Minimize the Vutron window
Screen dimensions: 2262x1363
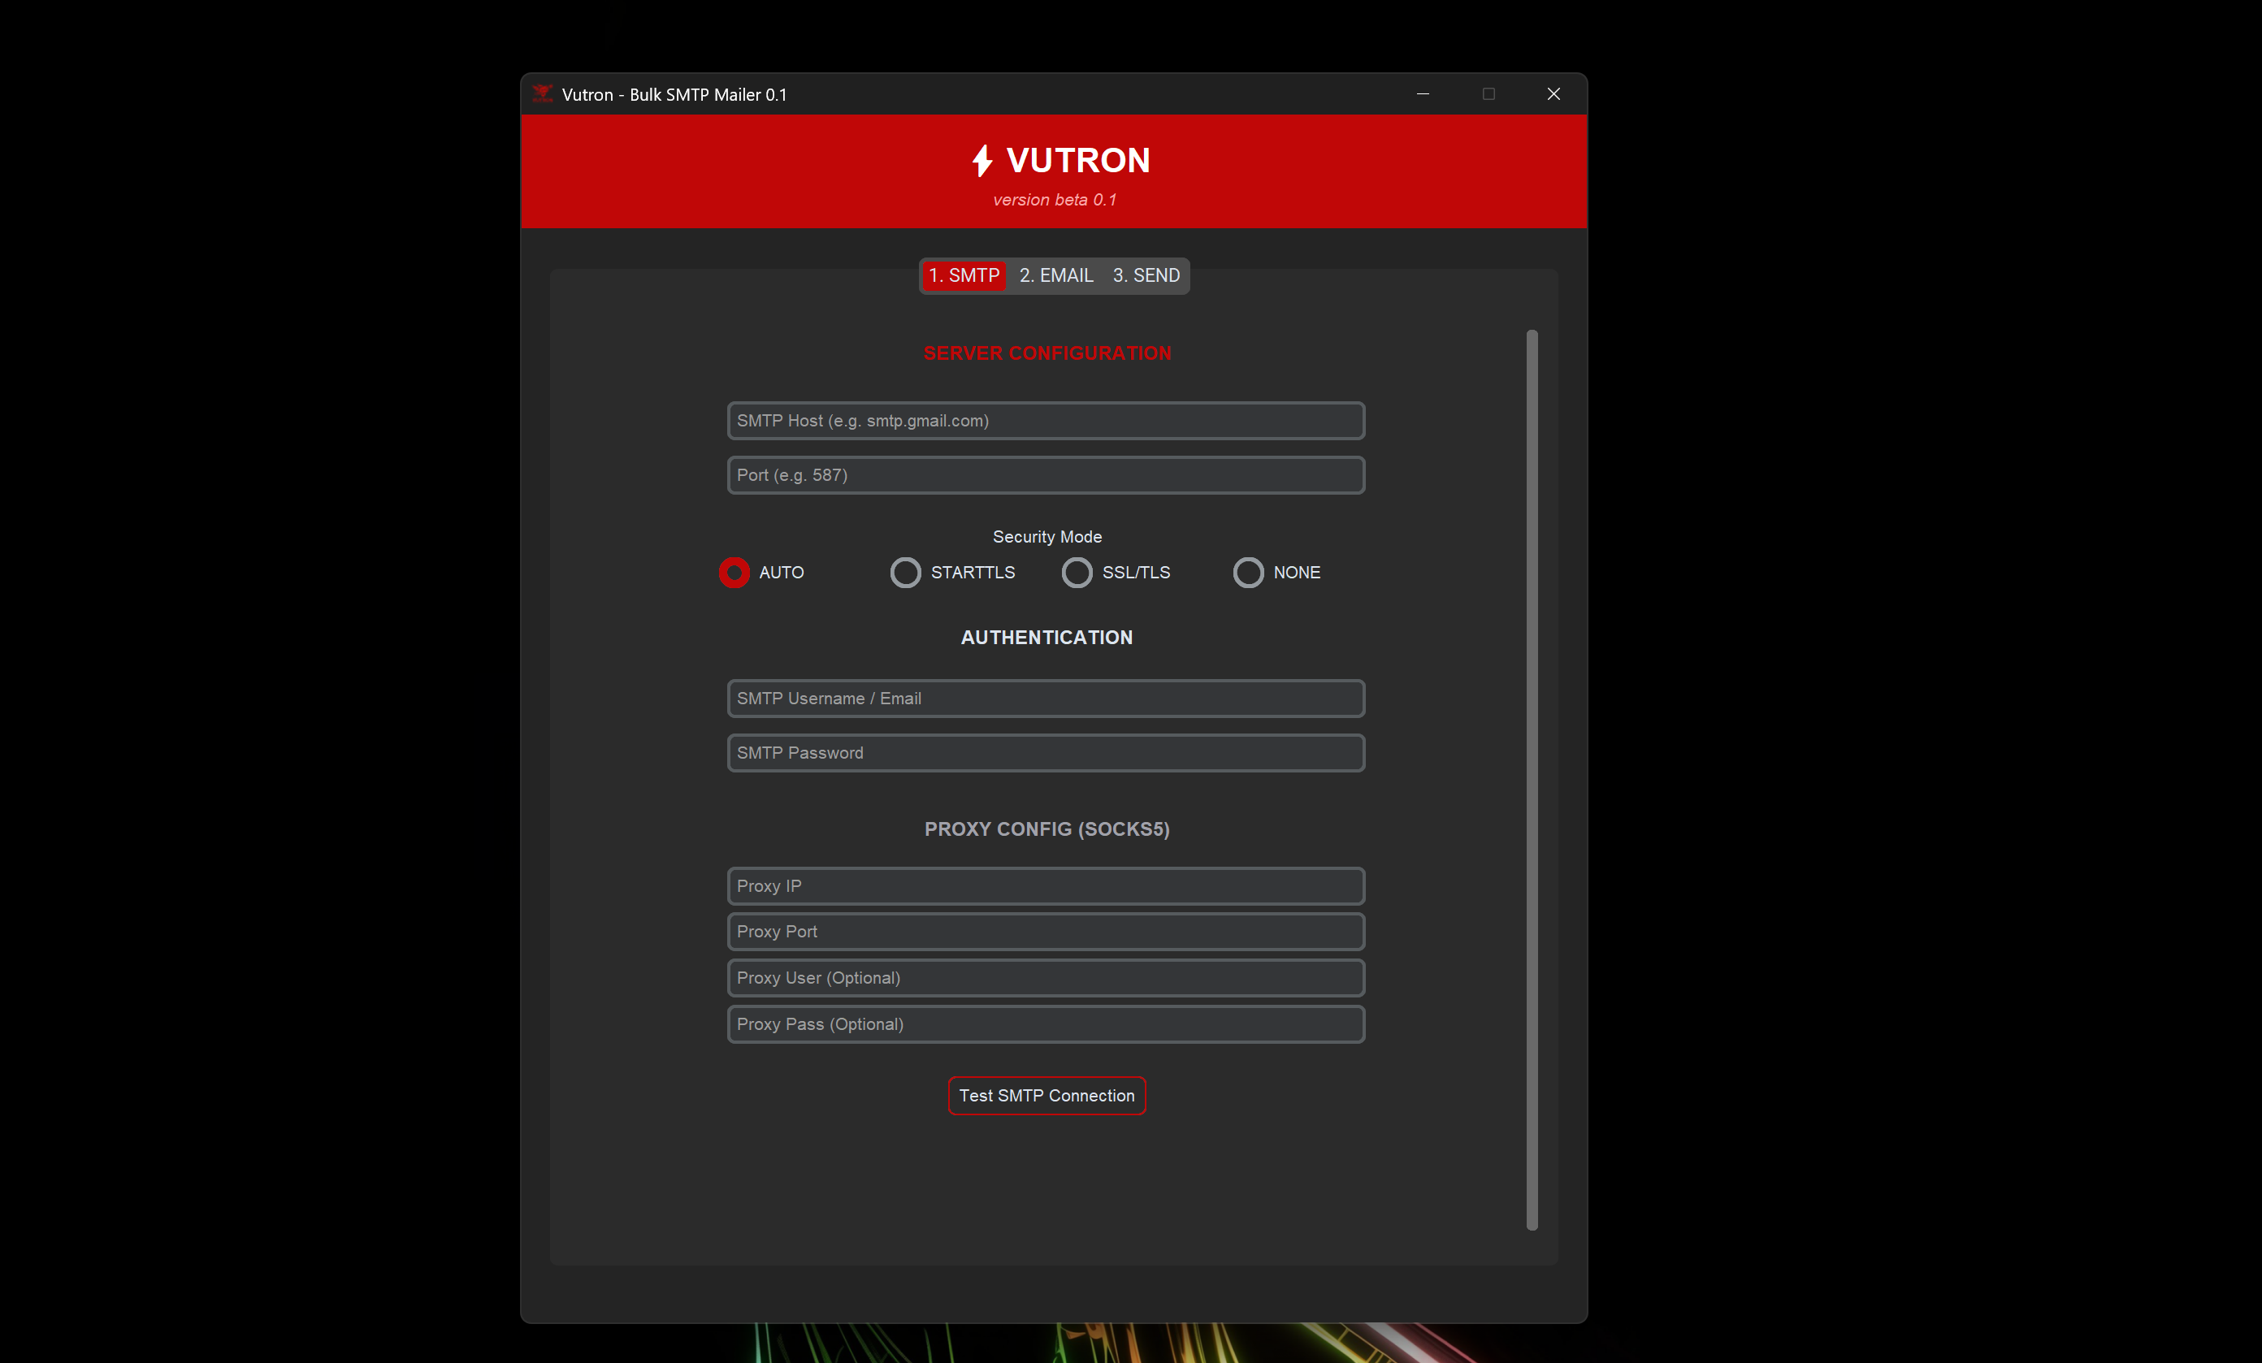1423,93
